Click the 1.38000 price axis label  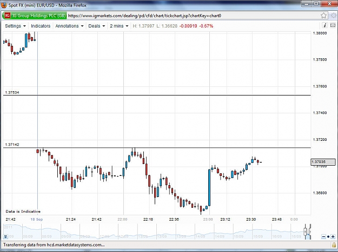point(320,33)
